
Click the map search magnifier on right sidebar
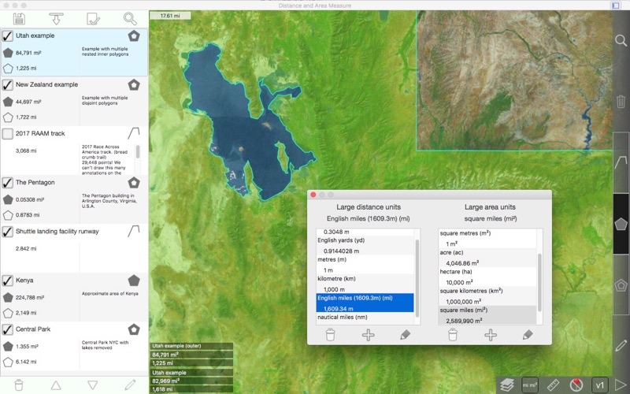pos(621,40)
